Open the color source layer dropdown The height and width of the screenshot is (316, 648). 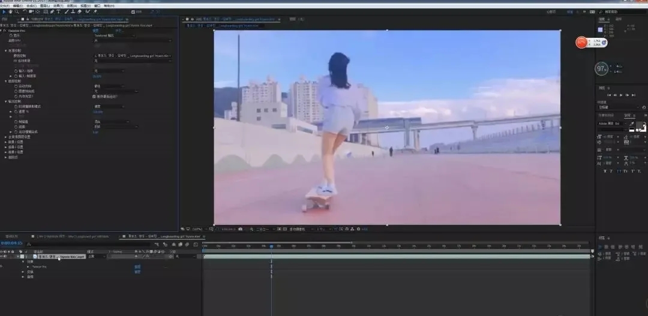(x=133, y=56)
